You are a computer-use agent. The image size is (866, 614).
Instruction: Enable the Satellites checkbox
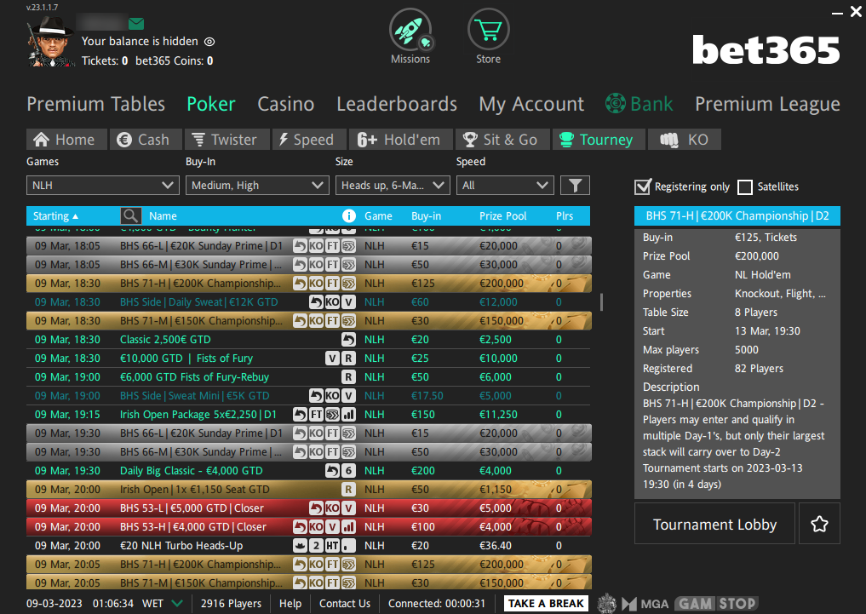745,187
